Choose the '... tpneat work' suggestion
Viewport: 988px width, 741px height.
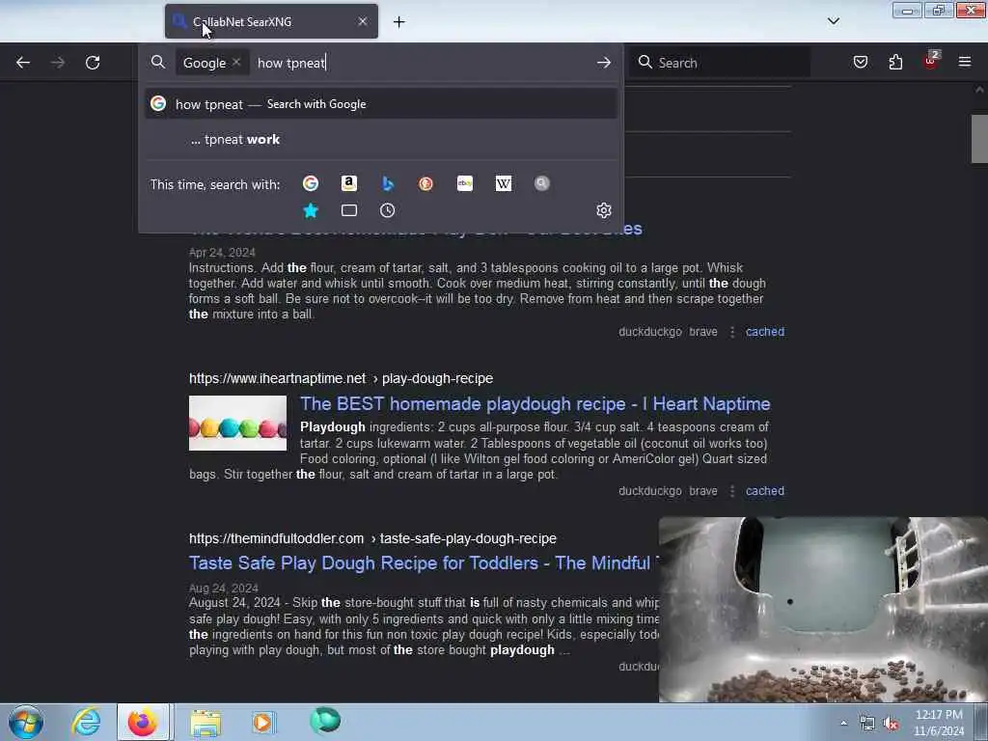coord(380,139)
